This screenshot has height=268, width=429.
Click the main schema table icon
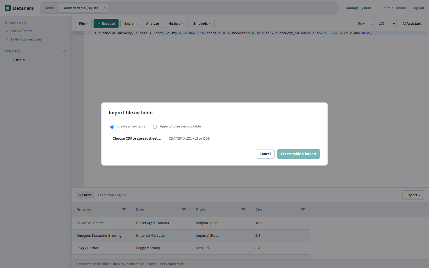(x=12, y=60)
